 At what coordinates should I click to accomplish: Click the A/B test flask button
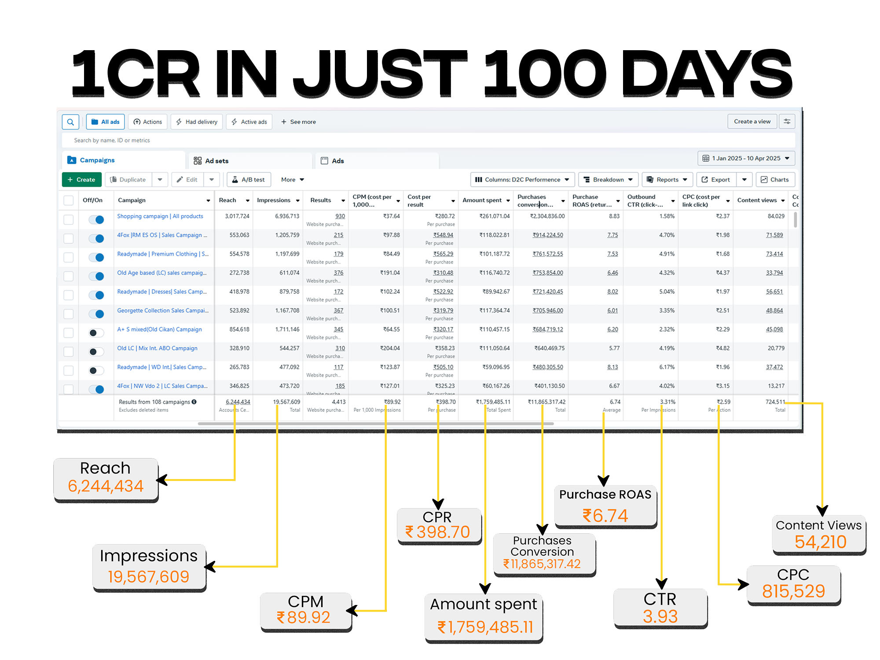(x=249, y=180)
